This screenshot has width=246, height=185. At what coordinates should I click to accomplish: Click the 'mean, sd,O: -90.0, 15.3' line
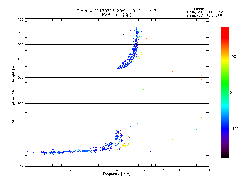(205, 12)
